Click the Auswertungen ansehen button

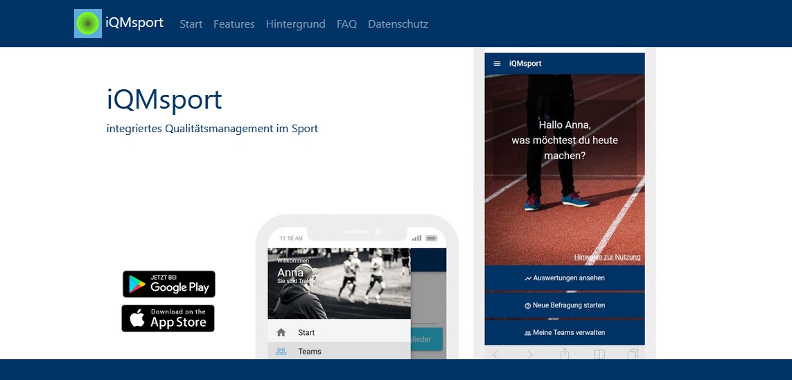click(565, 278)
